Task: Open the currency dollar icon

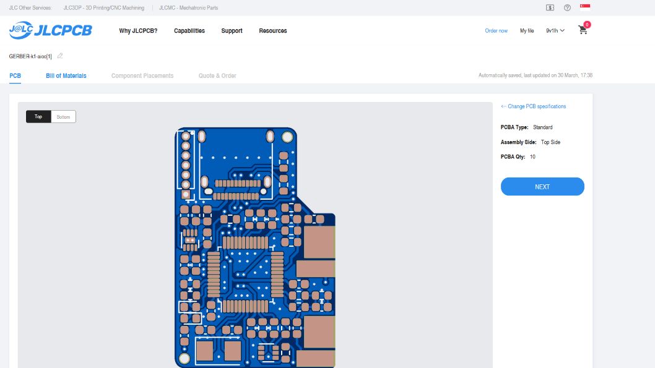Action: pos(550,7)
